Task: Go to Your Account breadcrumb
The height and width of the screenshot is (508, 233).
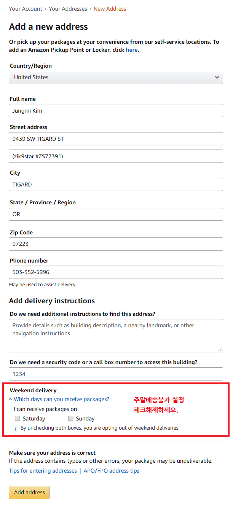Action: click(25, 9)
